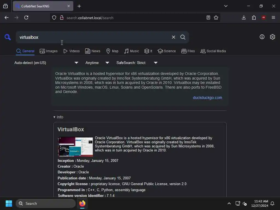Click Copyright license row text
This screenshot has height=210, width=280.
(122, 184)
